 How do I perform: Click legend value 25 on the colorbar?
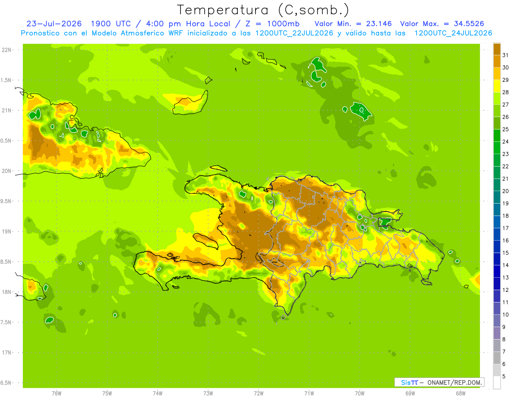[505, 129]
